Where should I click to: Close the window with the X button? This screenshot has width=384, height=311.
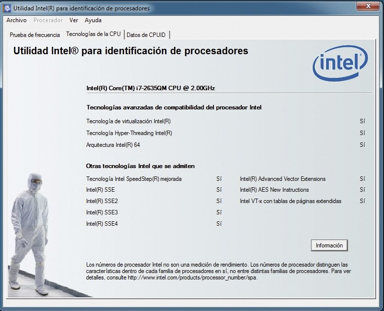(368, 6)
